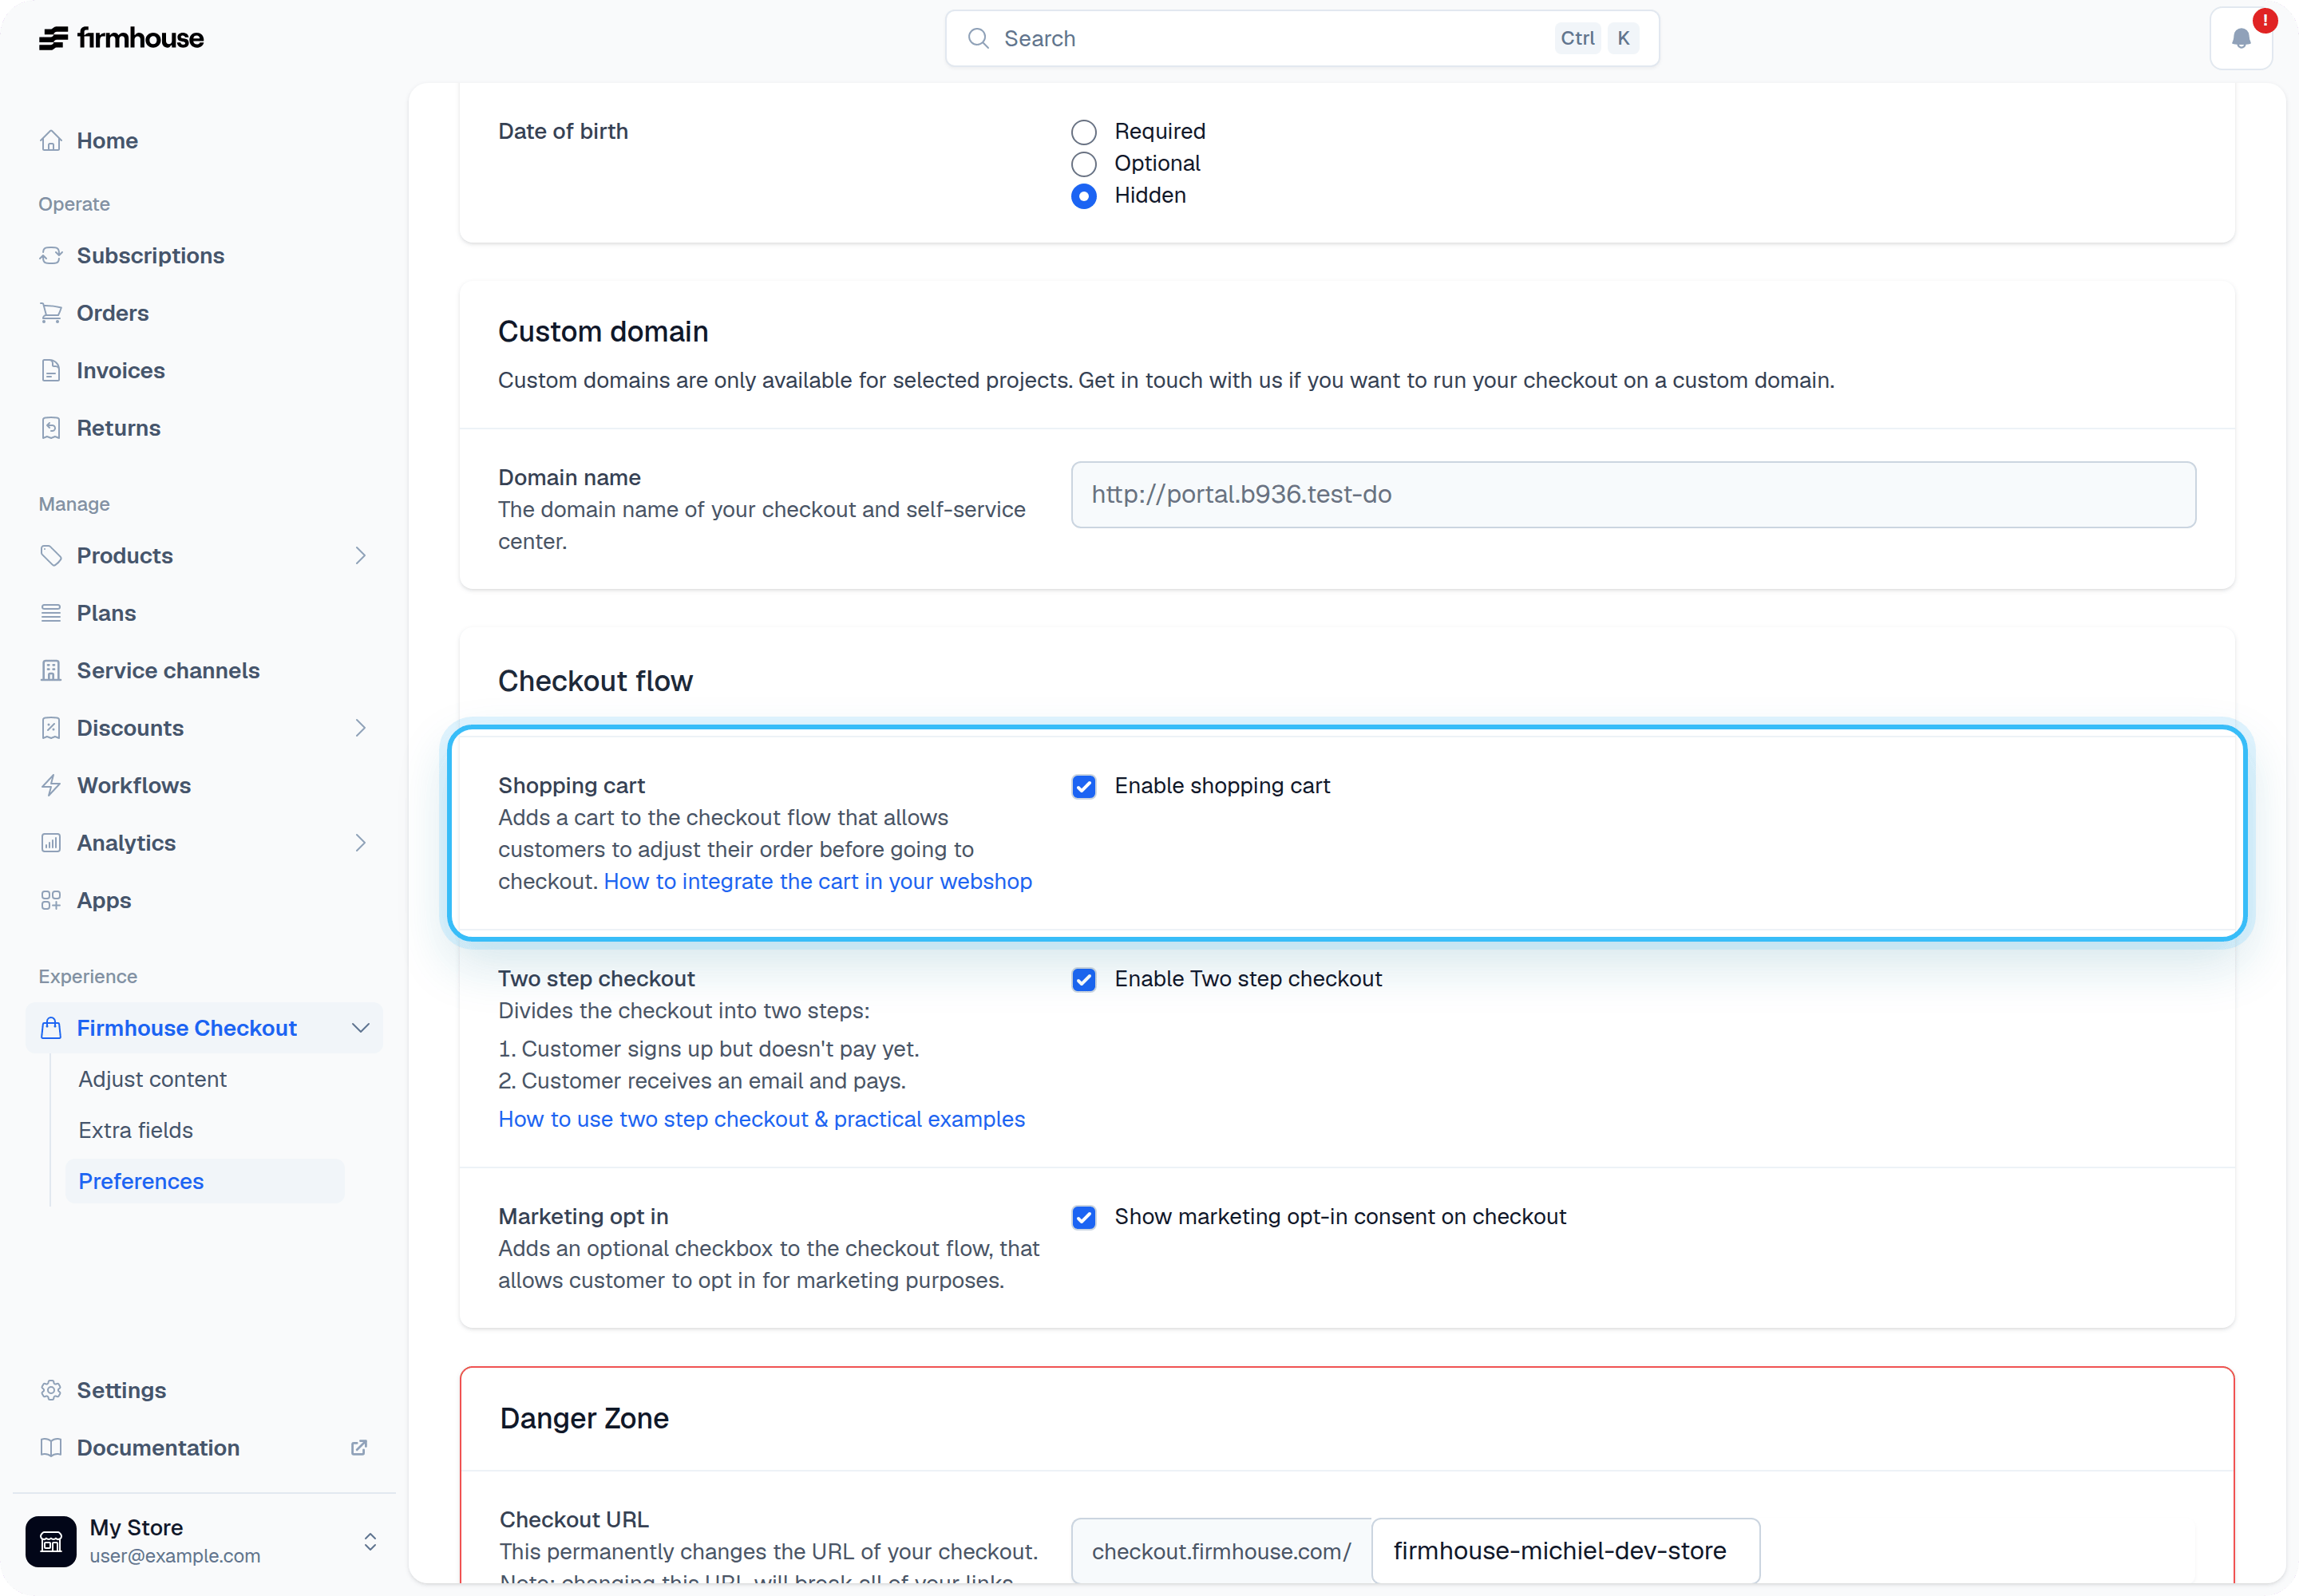Open Documentation link in sidebar
Image resolution: width=2299 pixels, height=1596 pixels.
(x=204, y=1448)
